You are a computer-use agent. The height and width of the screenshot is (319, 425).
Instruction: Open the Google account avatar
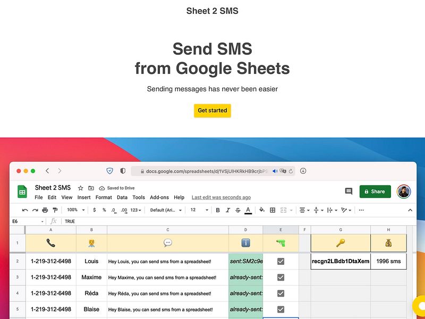click(x=404, y=191)
